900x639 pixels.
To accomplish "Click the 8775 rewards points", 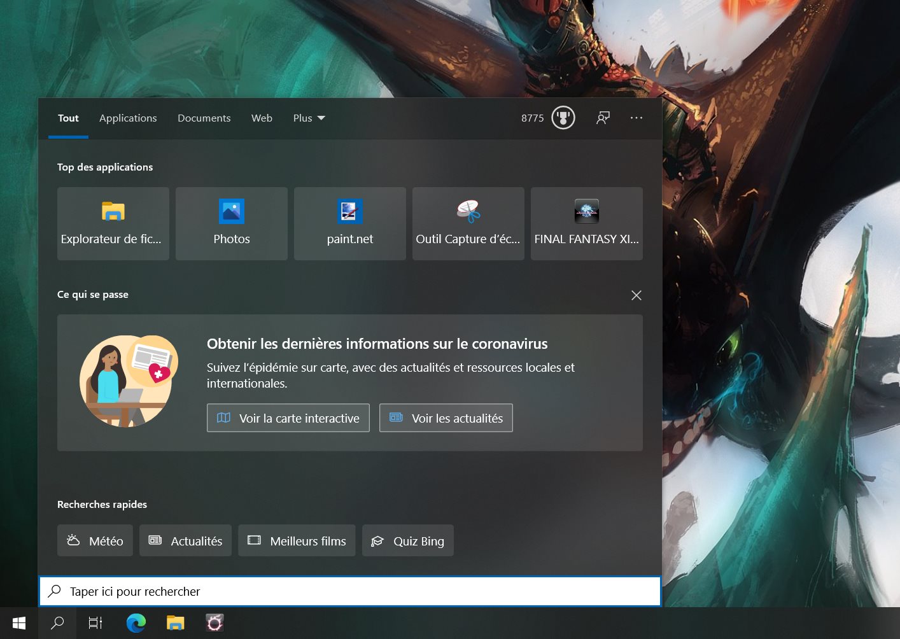I will (533, 118).
